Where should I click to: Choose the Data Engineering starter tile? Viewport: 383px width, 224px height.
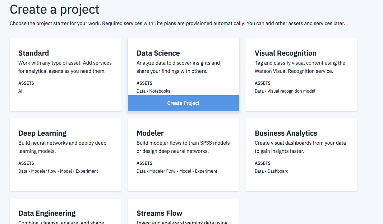[65, 213]
